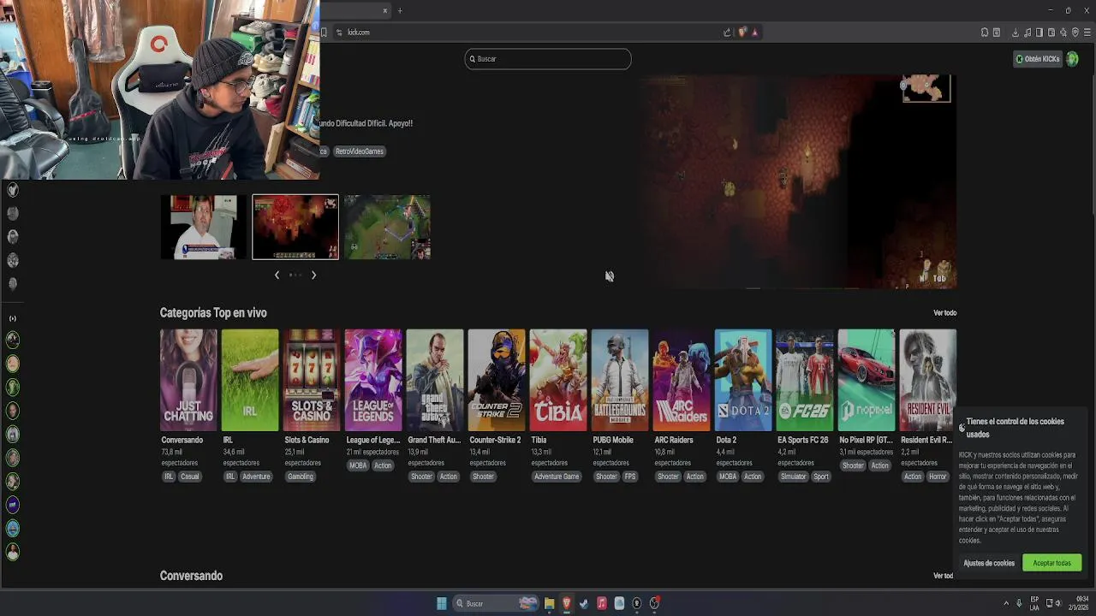Open the Tibia category card
The image size is (1096, 616).
click(x=558, y=380)
